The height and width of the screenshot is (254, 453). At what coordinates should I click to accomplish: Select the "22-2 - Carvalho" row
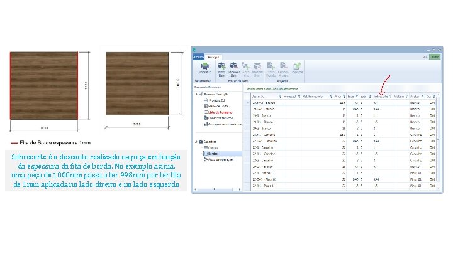coord(344,161)
